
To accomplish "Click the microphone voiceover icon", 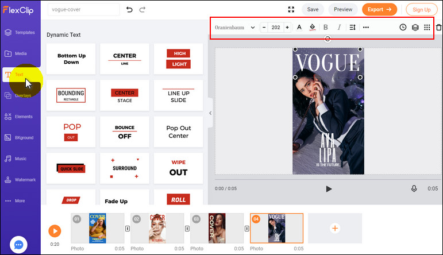I will tap(414, 188).
